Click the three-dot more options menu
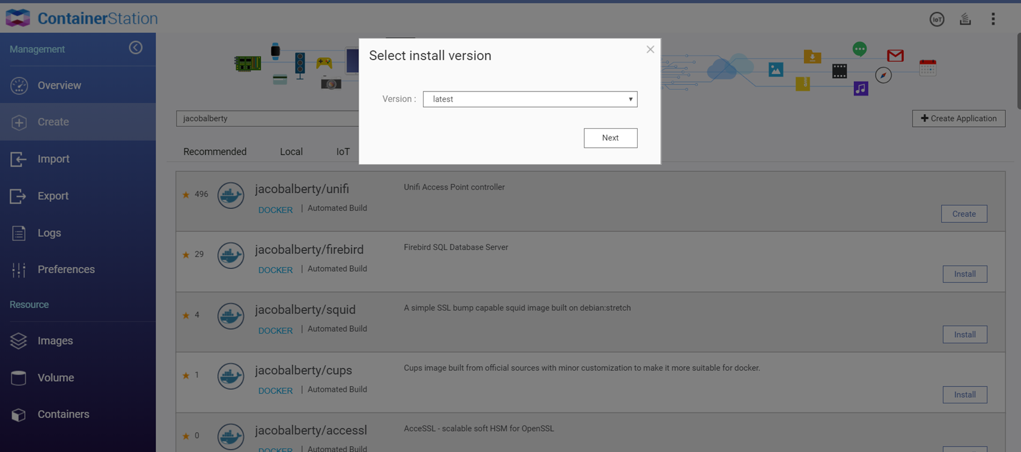 pyautogui.click(x=993, y=19)
